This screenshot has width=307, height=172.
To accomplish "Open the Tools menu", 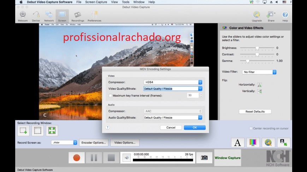I will coord(125,2).
